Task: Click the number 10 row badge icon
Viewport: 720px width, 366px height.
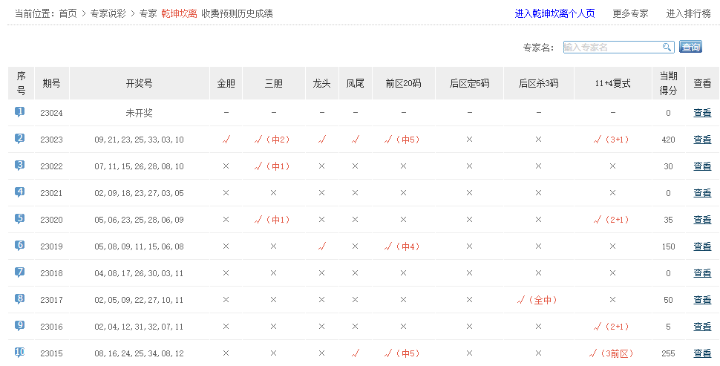Action: 20,353
